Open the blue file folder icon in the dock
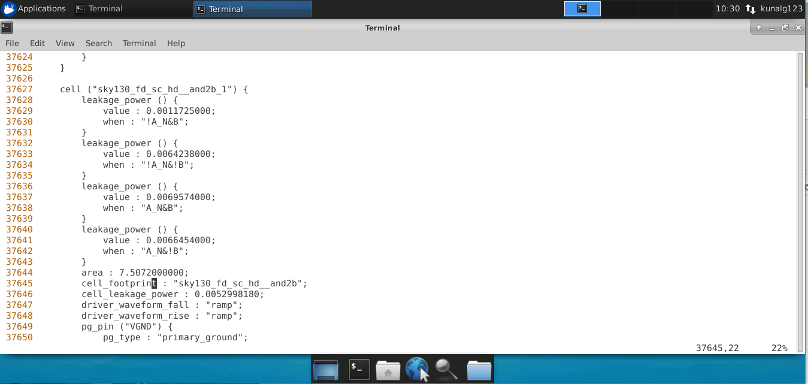The width and height of the screenshot is (808, 384). point(478,369)
